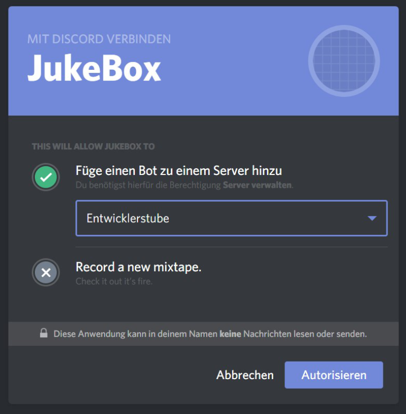The height and width of the screenshot is (414, 406).
Task: Click the 'THIS WILL ALLOW JUKEBOX TO' heading
Action: pyautogui.click(x=93, y=146)
